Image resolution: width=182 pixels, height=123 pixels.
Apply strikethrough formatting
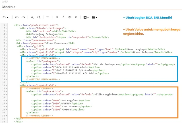70,17
